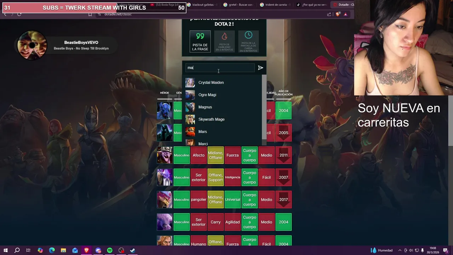Open Steam from the taskbar
This screenshot has height=255, width=453.
click(133, 250)
